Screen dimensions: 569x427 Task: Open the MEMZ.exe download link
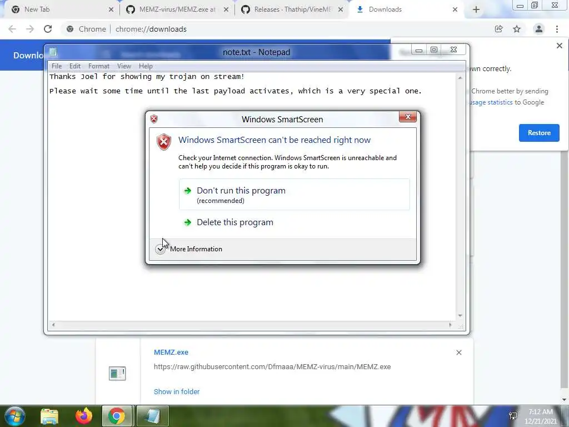click(171, 352)
